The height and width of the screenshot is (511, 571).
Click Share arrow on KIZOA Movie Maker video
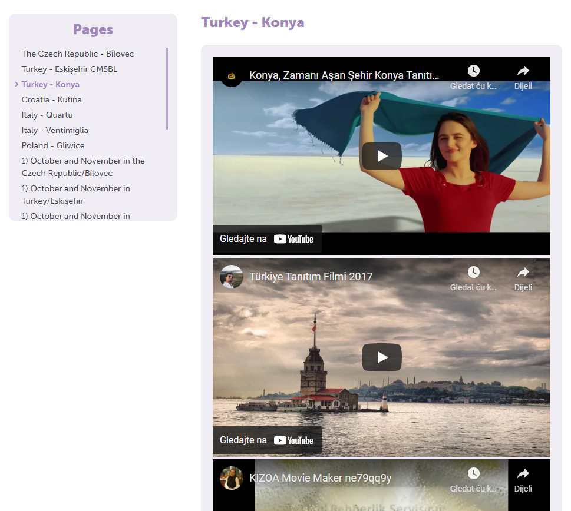(x=523, y=473)
